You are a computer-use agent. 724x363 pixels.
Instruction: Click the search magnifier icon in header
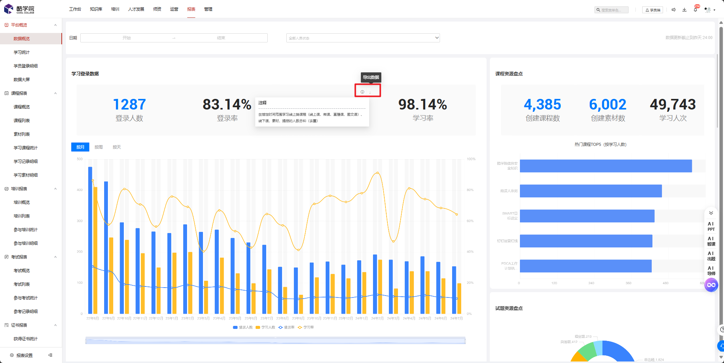pos(598,10)
